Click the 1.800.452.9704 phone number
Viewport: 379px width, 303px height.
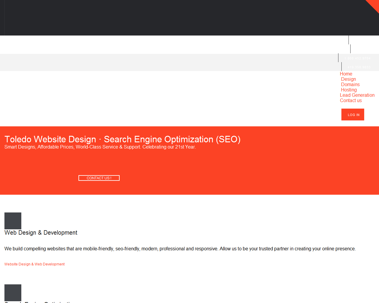[x=357, y=58]
